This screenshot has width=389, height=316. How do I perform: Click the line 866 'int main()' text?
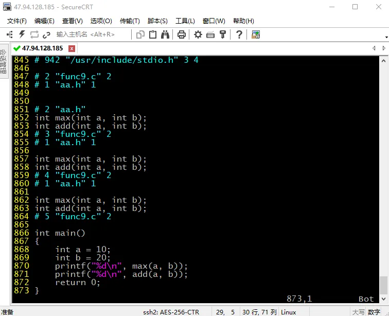60,233
